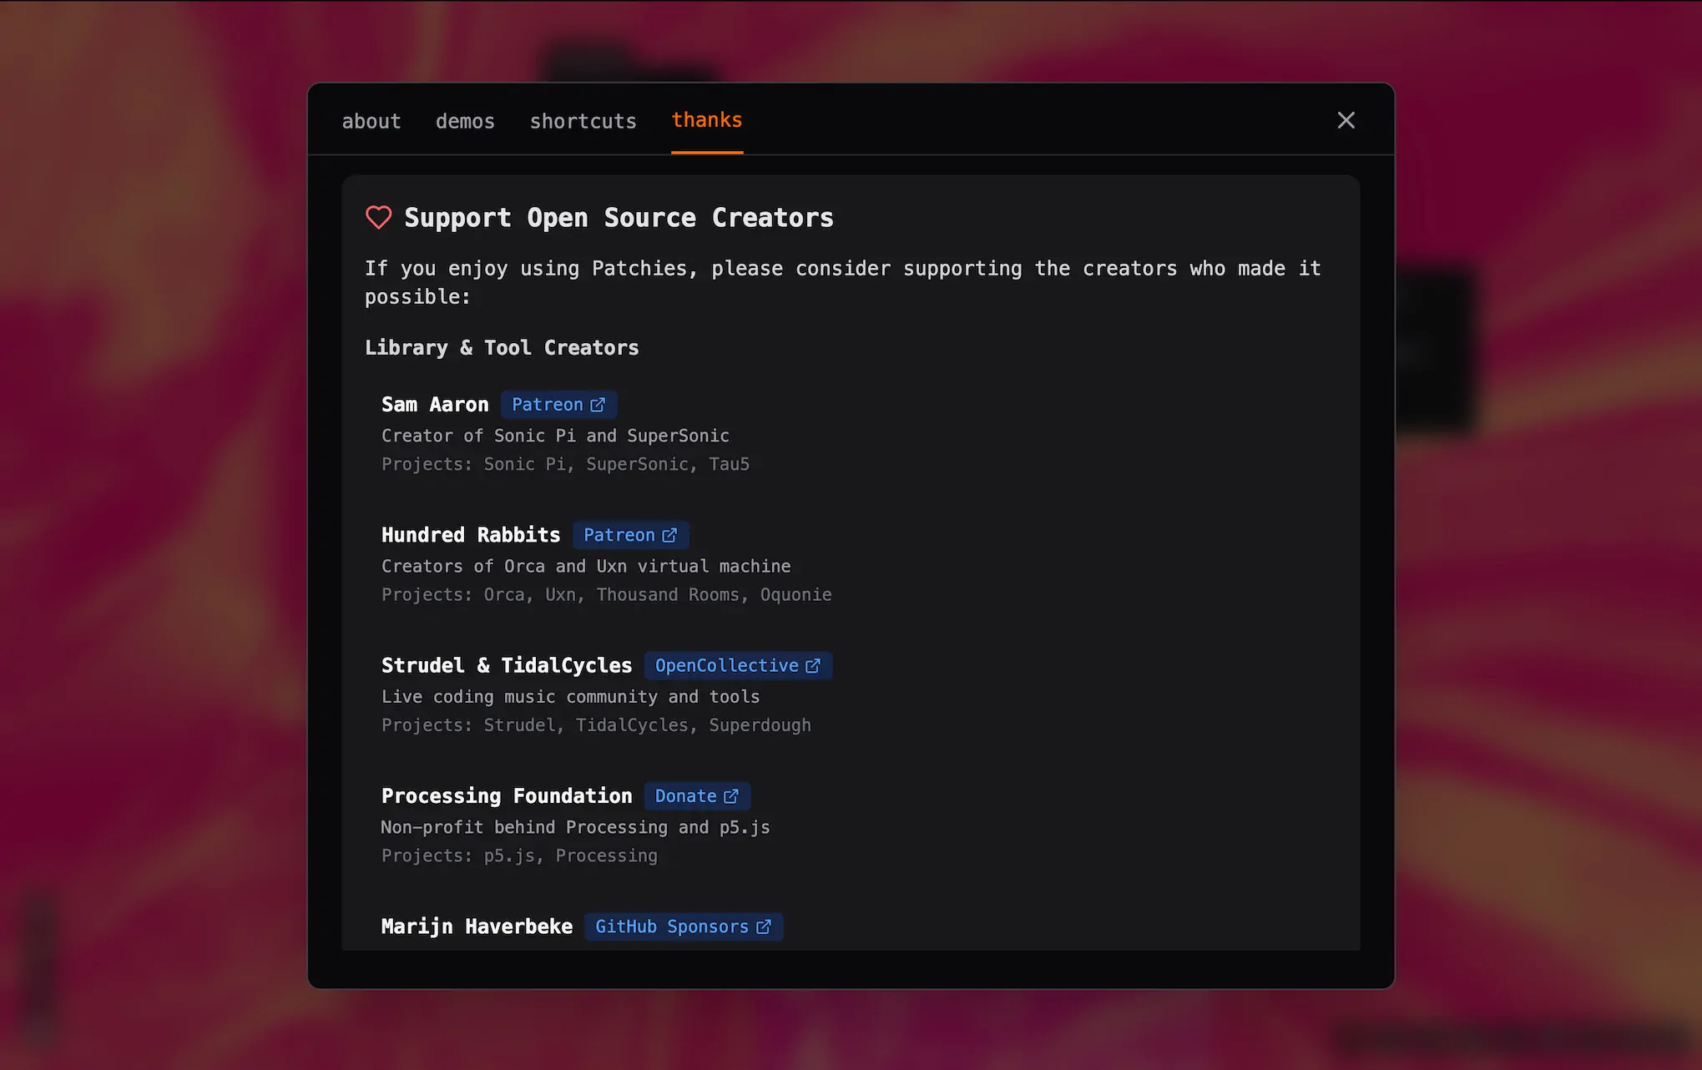Click the external-link icon on the OpenCollective badge
Screen dimensions: 1702x1070
click(x=813, y=665)
